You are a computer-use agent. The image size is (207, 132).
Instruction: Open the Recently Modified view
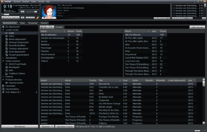coord(17,46)
